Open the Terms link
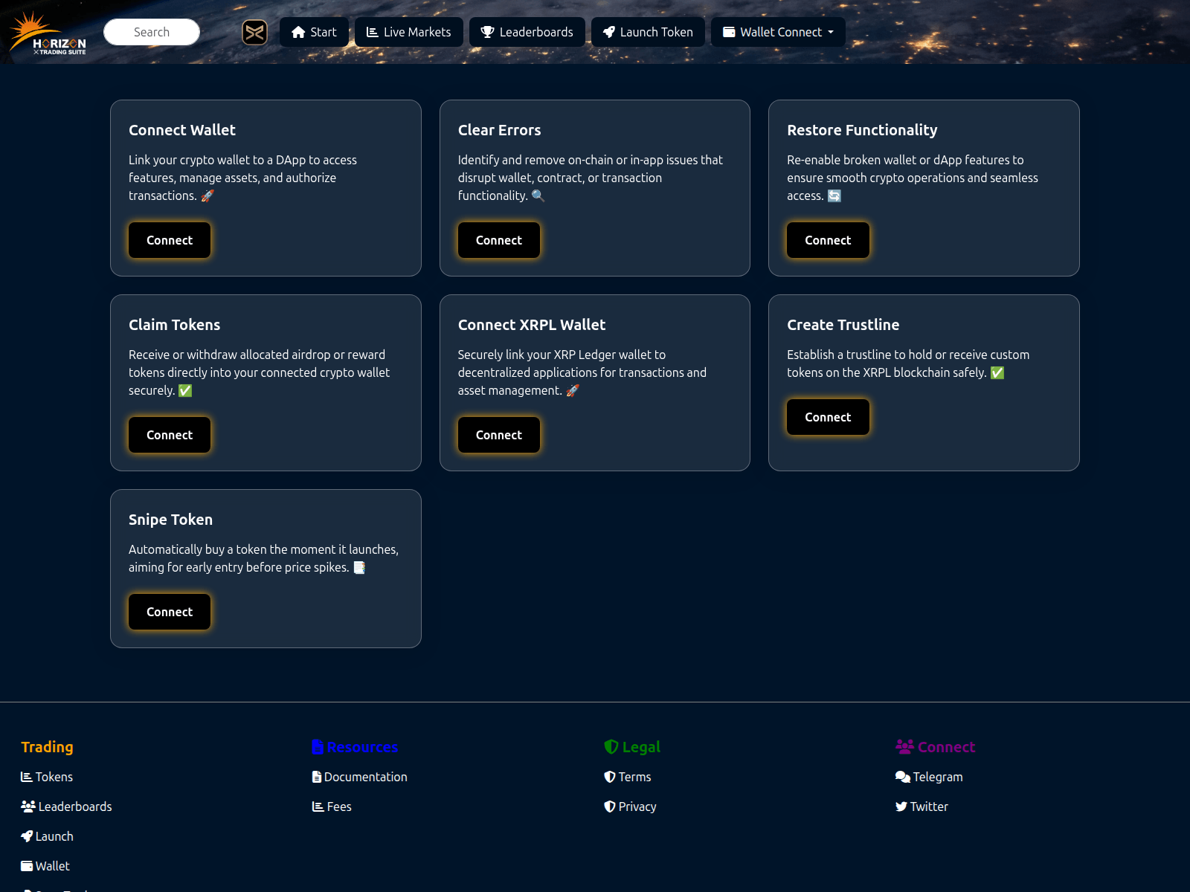The width and height of the screenshot is (1190, 892). point(628,777)
